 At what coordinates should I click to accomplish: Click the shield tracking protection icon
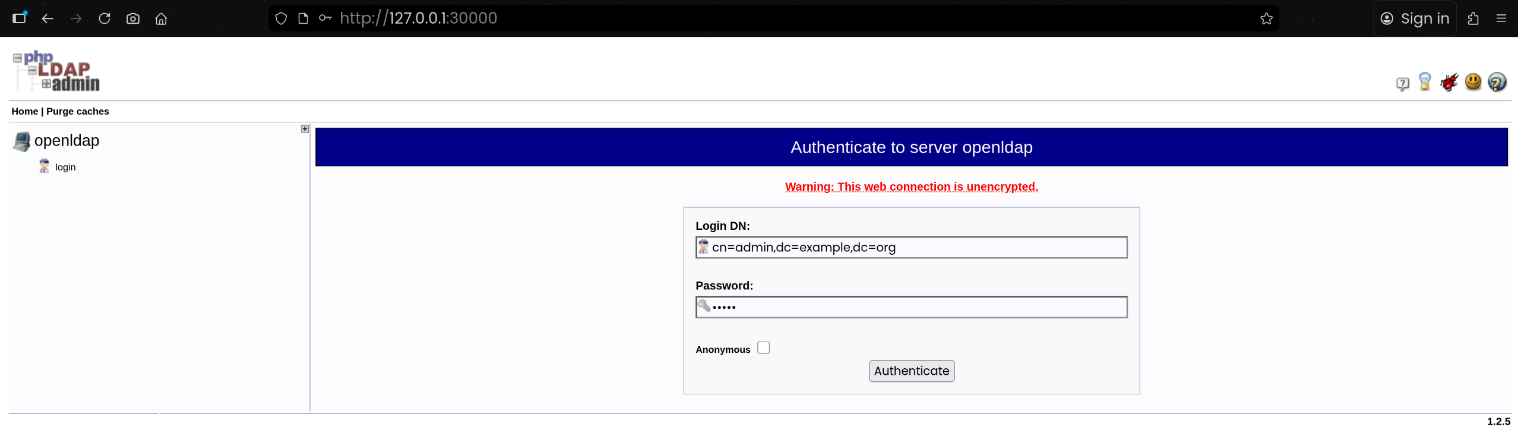(281, 18)
